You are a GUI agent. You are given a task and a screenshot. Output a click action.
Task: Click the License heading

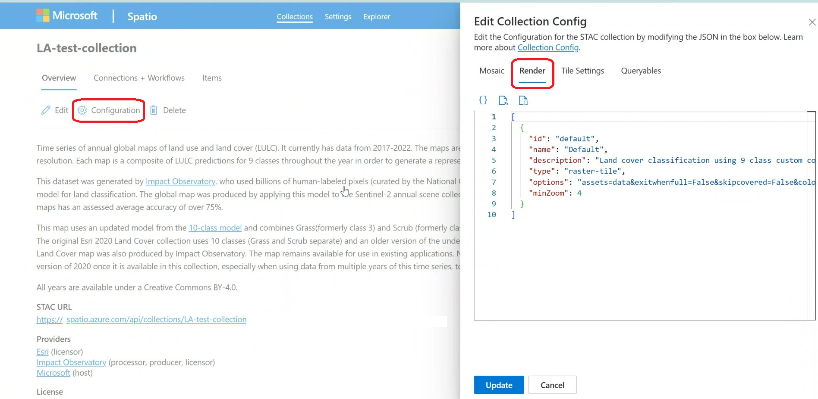50,392
